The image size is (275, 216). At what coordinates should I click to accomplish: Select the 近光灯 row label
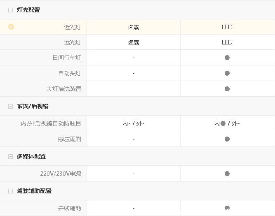click(x=72, y=27)
